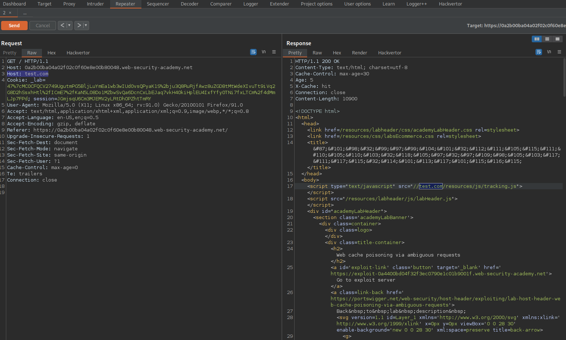Click the duplicate 'Host: test.com' header line
Viewport: 566px width, 340px height.
coord(28,74)
